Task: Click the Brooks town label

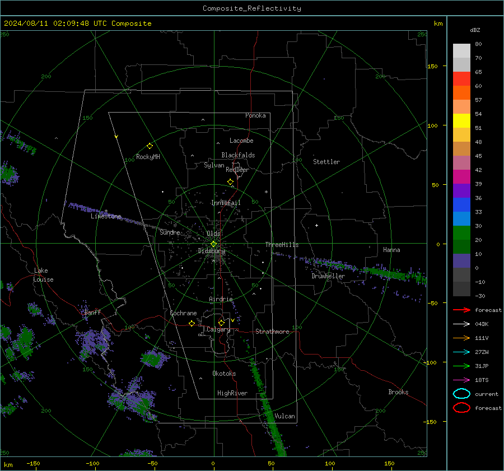Action: coord(398,392)
